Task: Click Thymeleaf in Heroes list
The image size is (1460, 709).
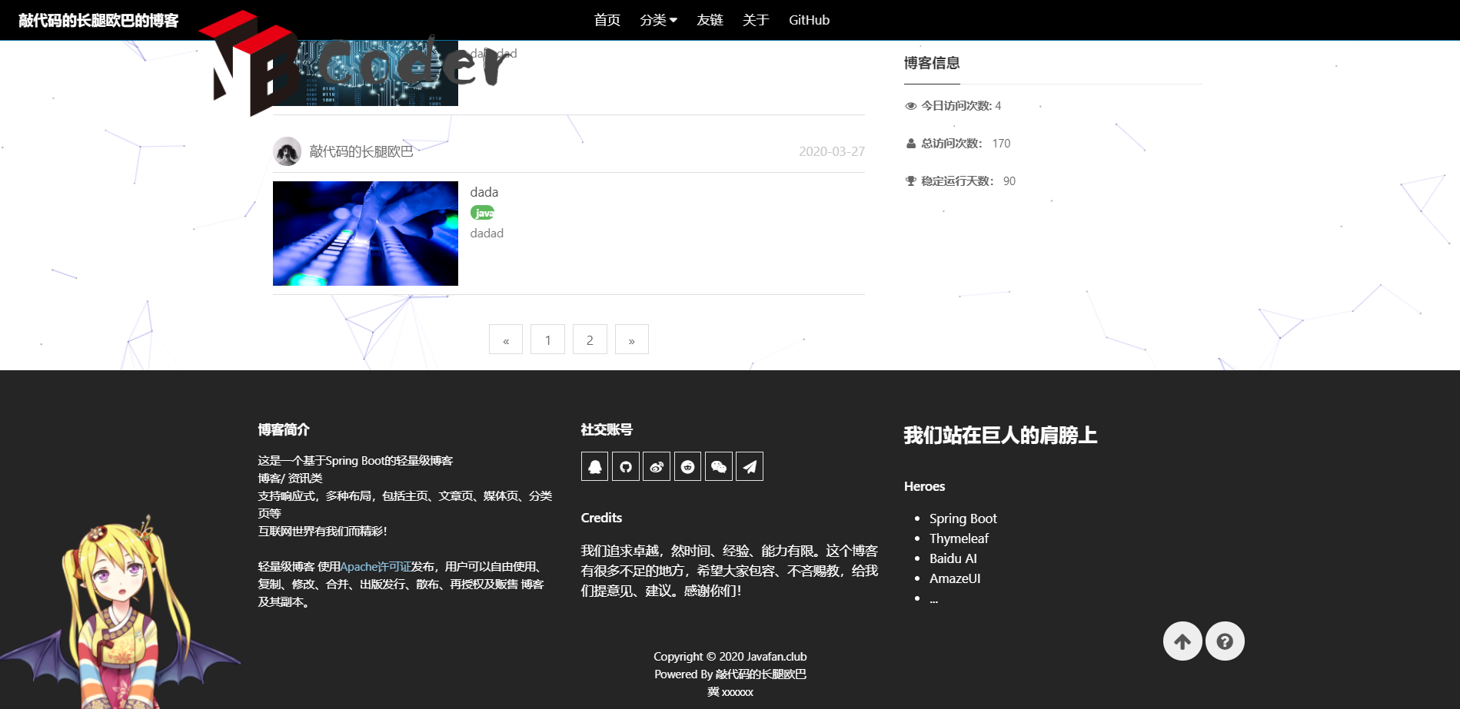Action: (959, 538)
